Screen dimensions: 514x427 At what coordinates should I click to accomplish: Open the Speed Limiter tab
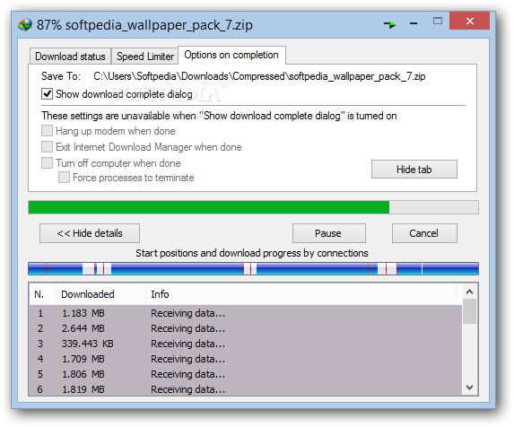pos(145,57)
